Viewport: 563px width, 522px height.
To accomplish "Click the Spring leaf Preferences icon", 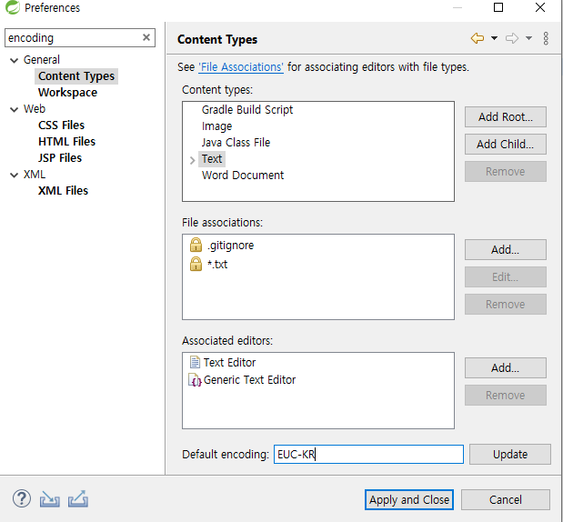I will point(12,7).
